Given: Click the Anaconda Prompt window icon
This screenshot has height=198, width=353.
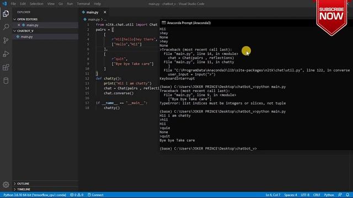Looking at the screenshot, I should click(x=164, y=23).
